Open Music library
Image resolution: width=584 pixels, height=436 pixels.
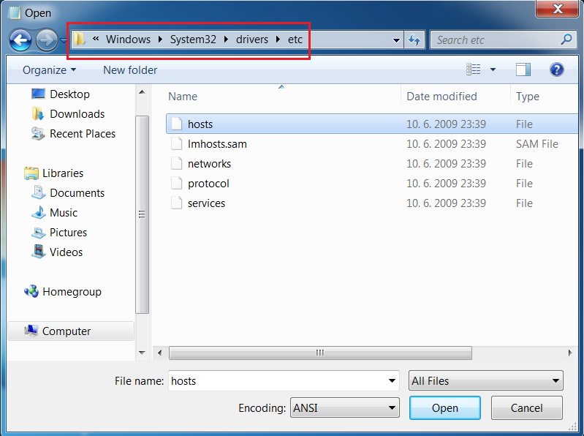pyautogui.click(x=64, y=213)
